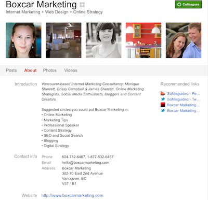Click the Twitter bird icon beside Boxcar Marketing...
Image resolution: width=208 pixels, height=200 pixels.
[x=163, y=110]
